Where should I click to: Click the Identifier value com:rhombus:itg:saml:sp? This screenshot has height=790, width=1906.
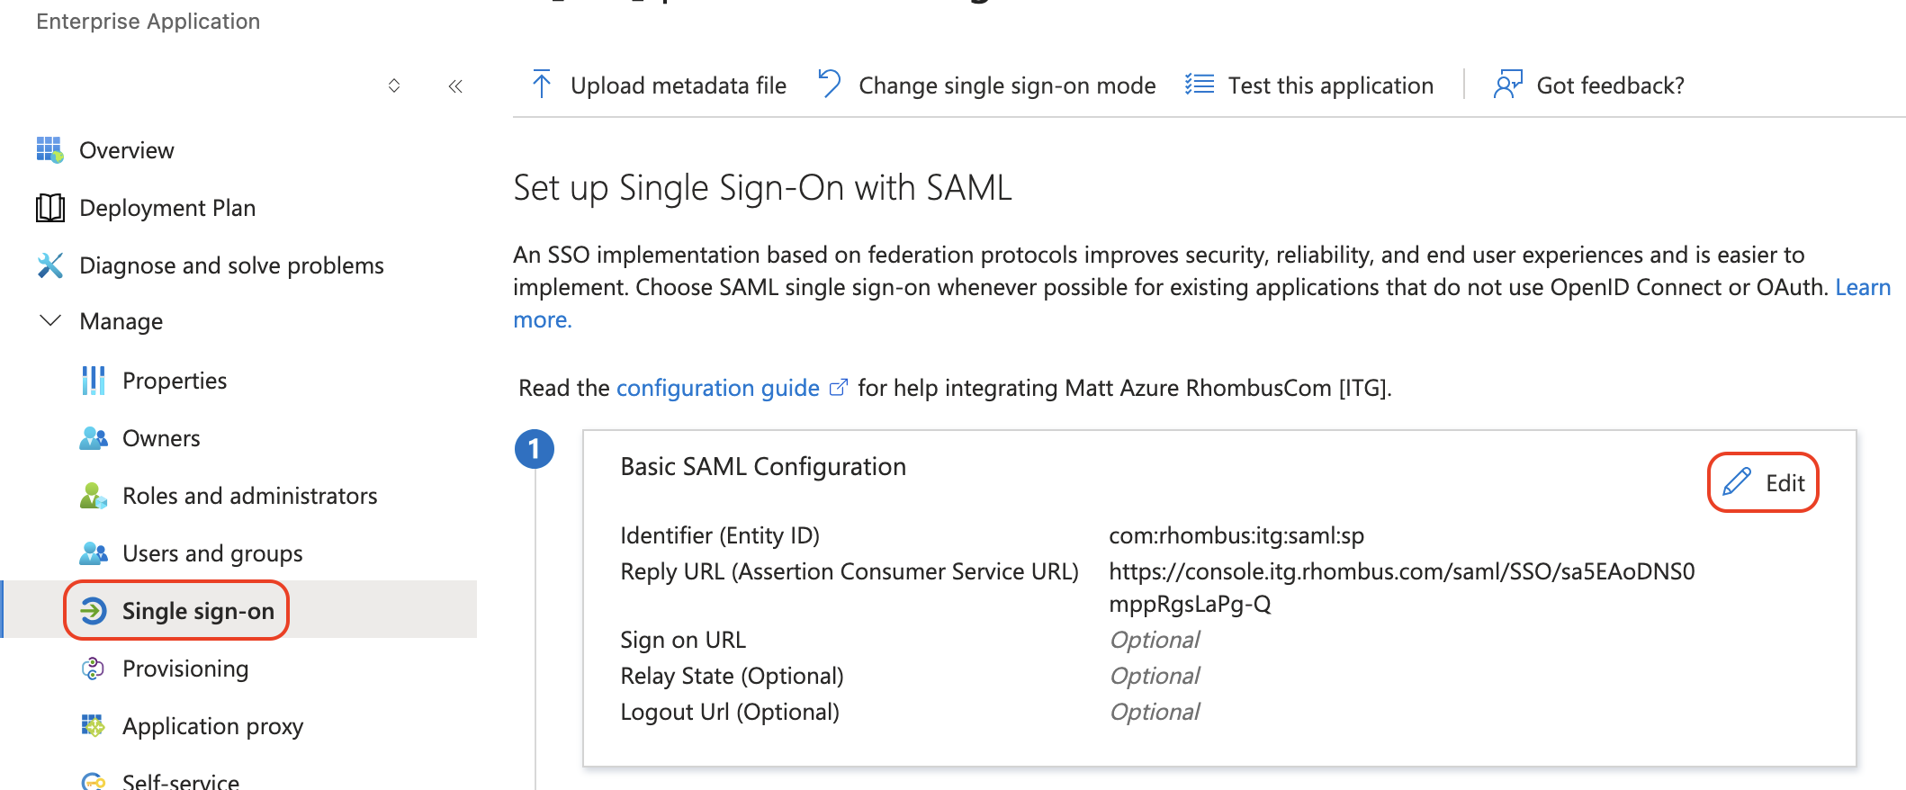click(x=1236, y=535)
